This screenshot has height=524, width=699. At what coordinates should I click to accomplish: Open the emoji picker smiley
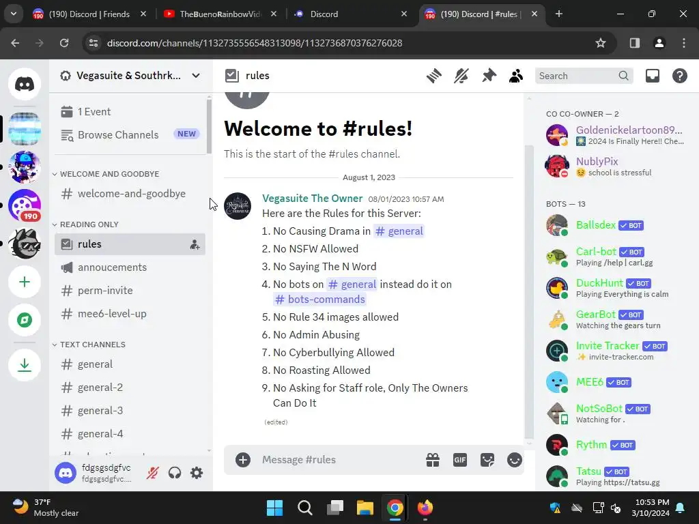point(515,460)
